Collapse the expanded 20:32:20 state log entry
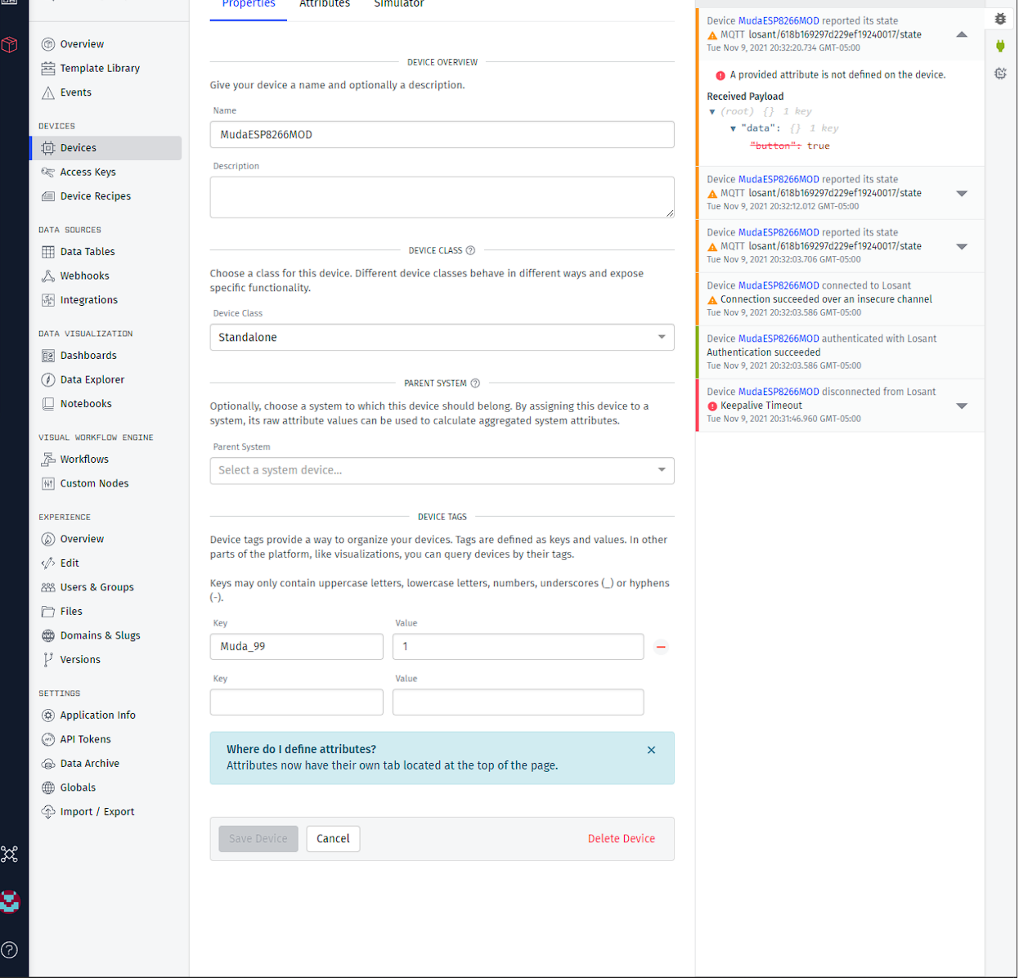 (962, 34)
